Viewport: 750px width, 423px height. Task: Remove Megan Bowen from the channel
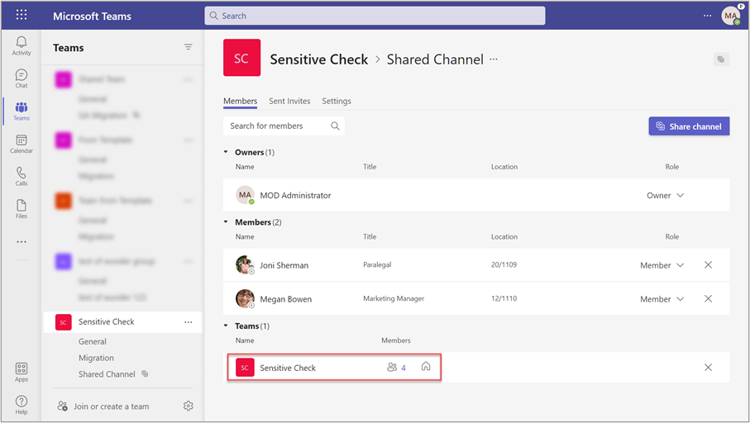click(x=708, y=299)
